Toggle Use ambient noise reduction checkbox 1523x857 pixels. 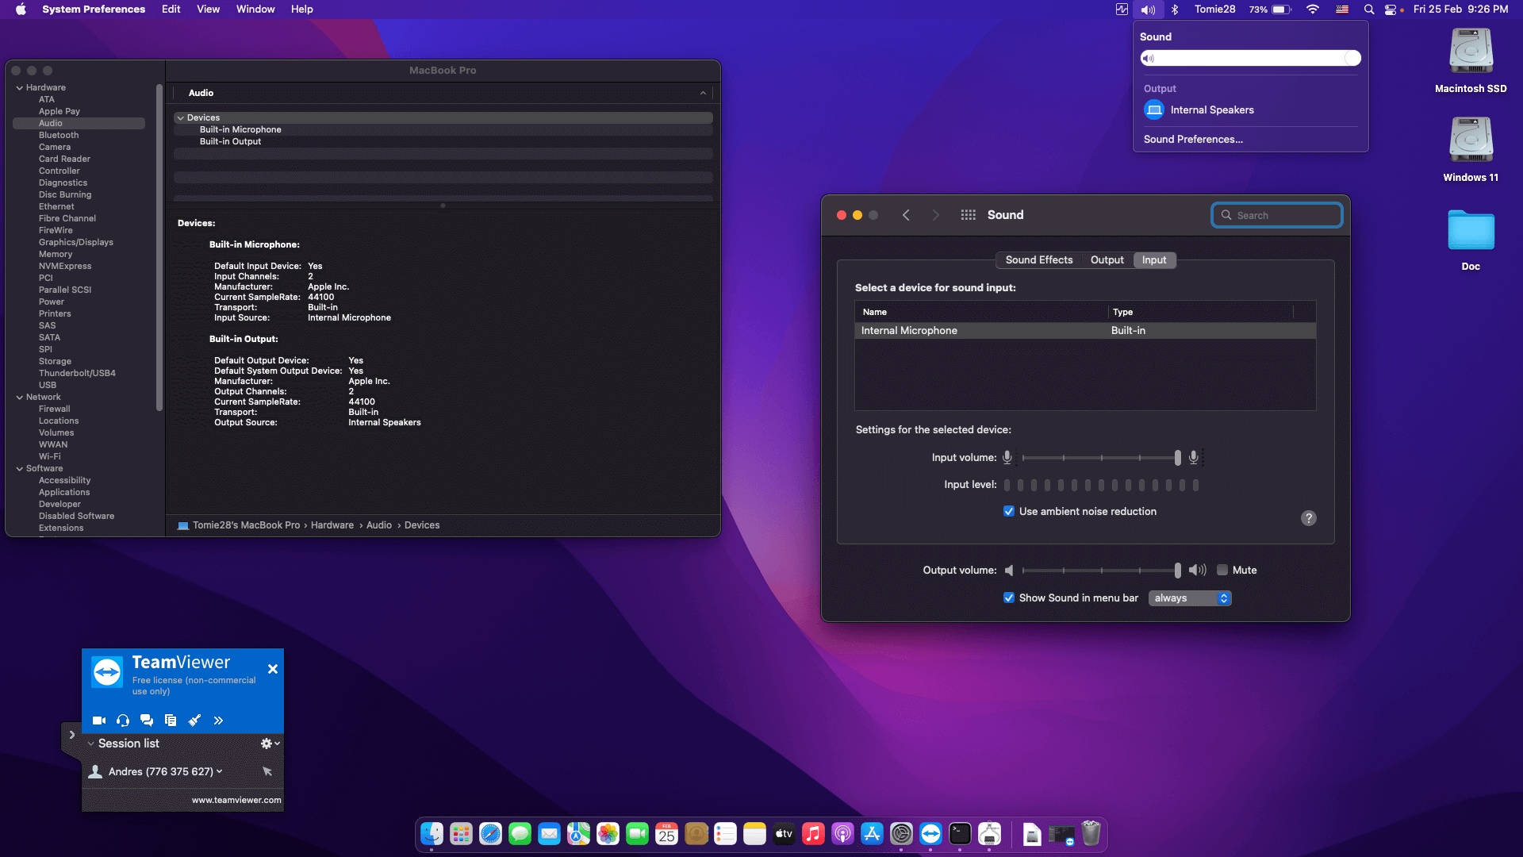pyautogui.click(x=1009, y=512)
